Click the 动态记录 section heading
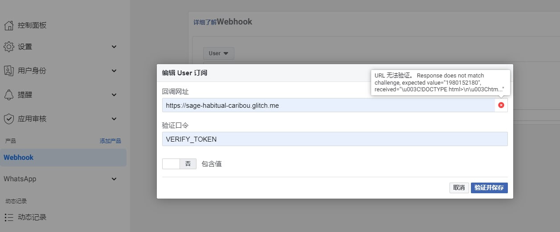 16,201
